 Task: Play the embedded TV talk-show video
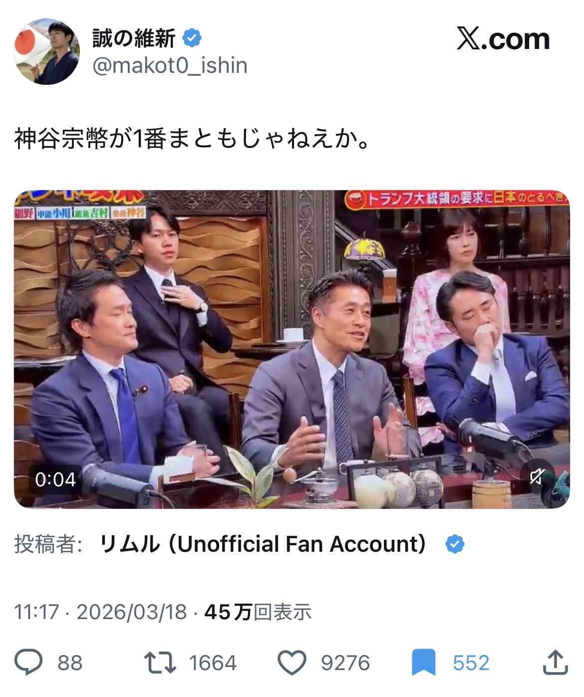pos(292,349)
